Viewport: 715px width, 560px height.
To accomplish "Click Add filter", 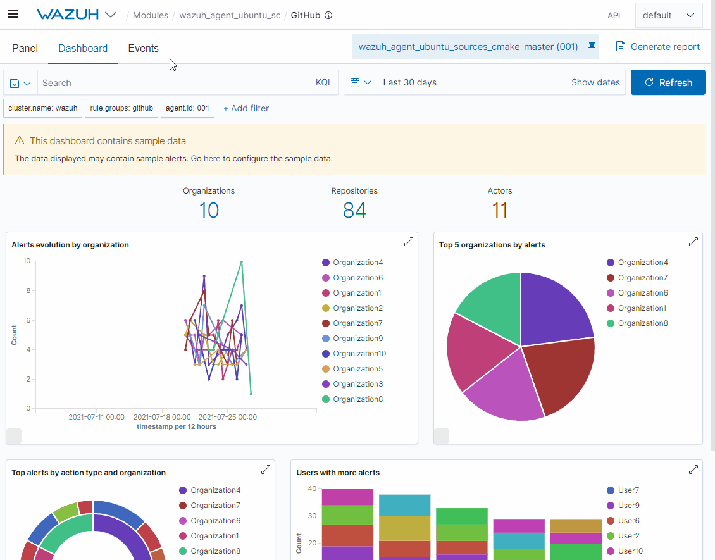I will (x=246, y=109).
